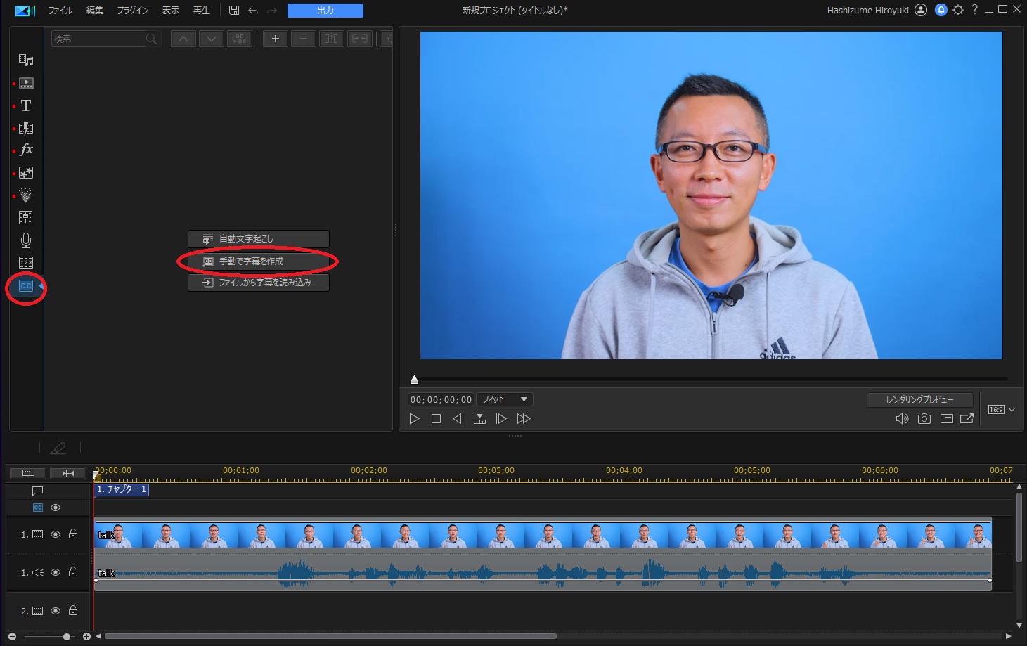The image size is (1027, 646).
Task: Open the プラグイン menu
Action: (133, 11)
